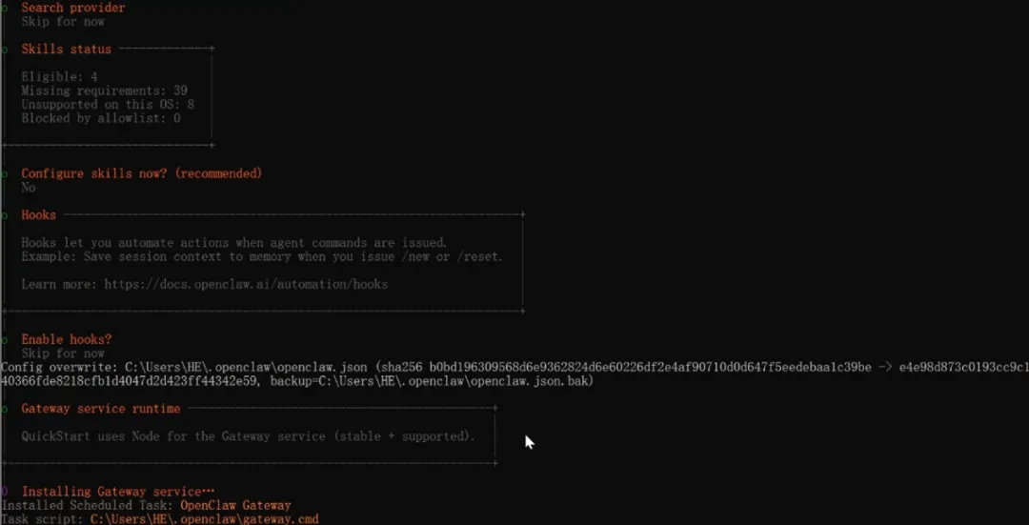Click 'Installing Gateway service' status line
The height and width of the screenshot is (525, 1029).
pos(118,492)
